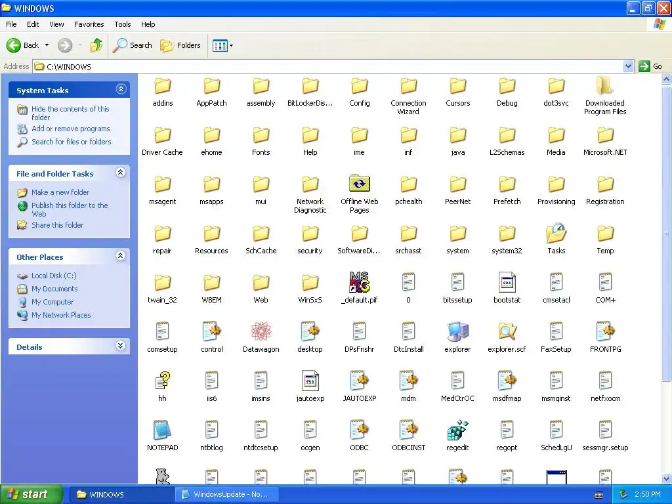Open the Edit menu
This screenshot has height=504, width=672.
pos(33,24)
